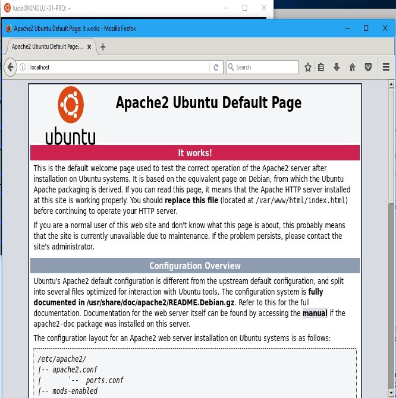This screenshot has height=398, width=396.
Task: Open a new tab with plus button
Action: [103, 47]
